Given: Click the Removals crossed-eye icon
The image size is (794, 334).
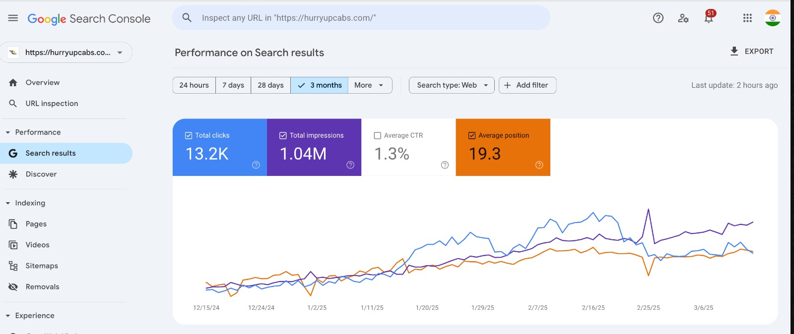Looking at the screenshot, I should point(13,287).
